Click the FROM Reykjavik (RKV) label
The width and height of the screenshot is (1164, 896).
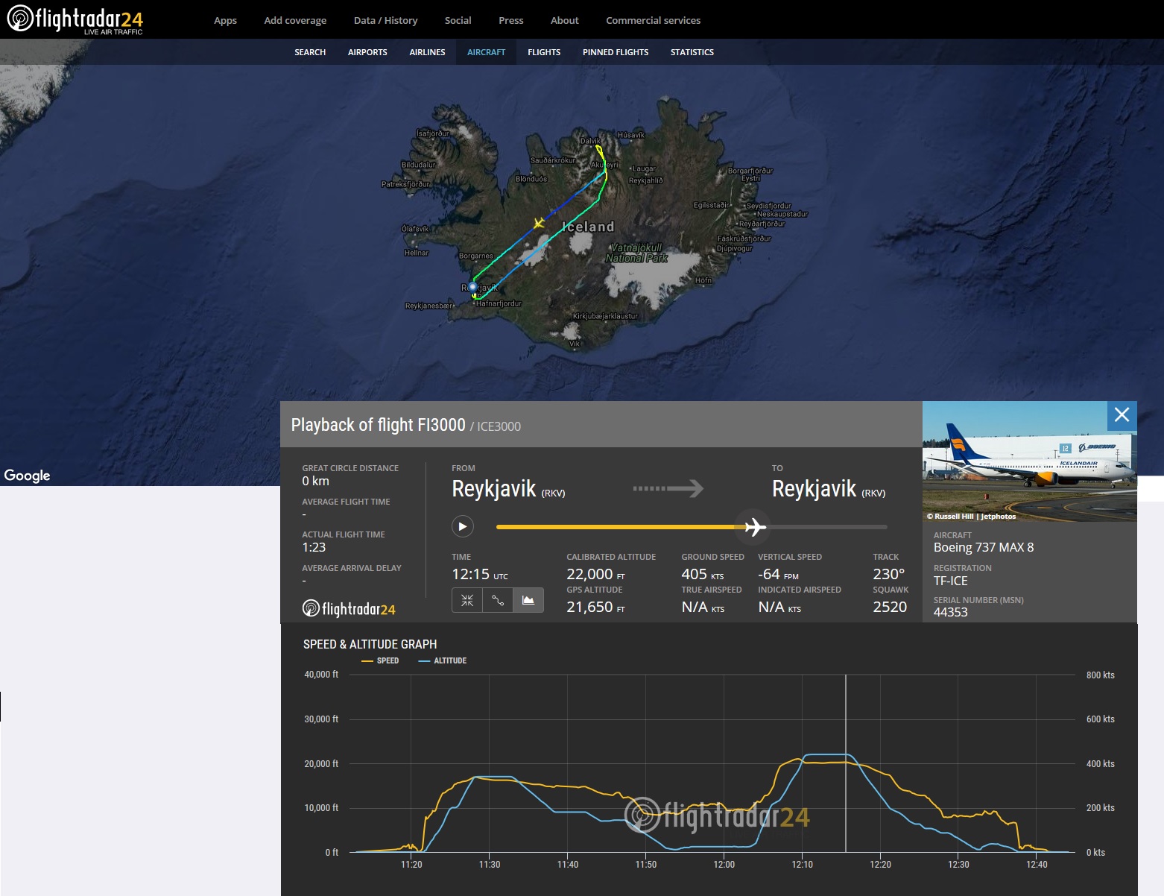tap(508, 489)
